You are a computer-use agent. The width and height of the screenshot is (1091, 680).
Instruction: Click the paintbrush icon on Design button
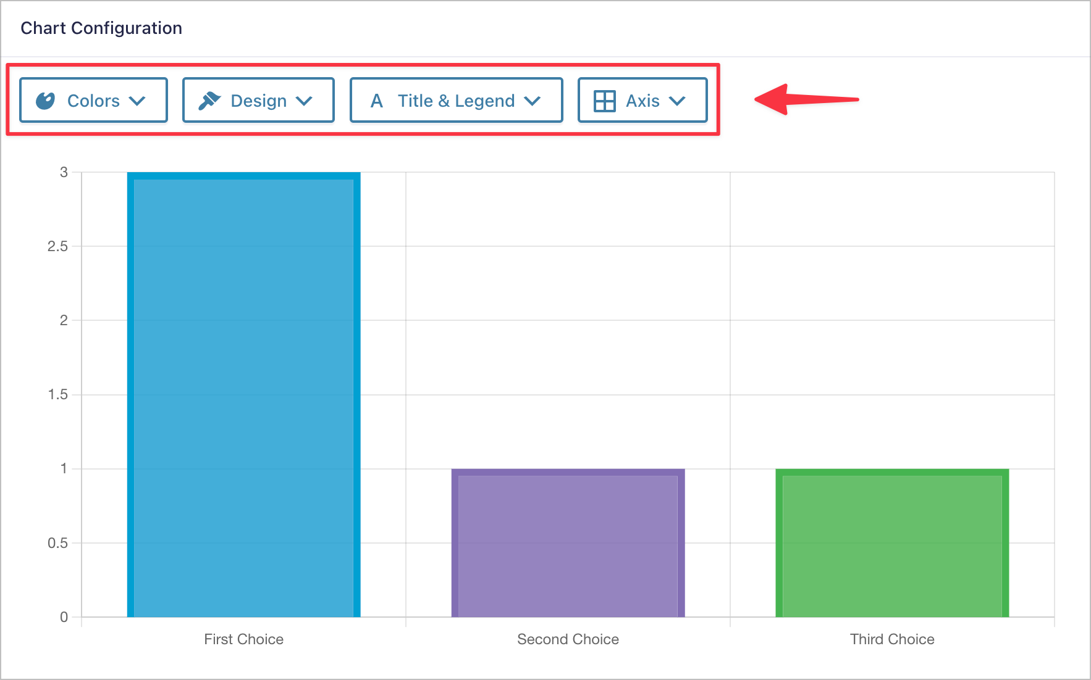pyautogui.click(x=209, y=101)
